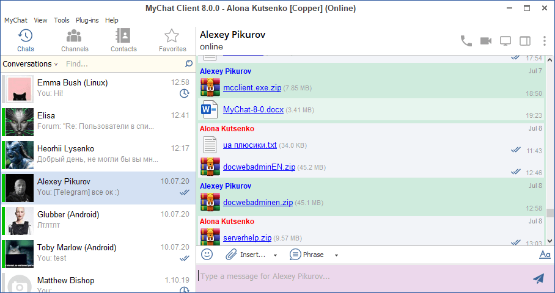The image size is (555, 293).
Task: Click the screen sharing monitor icon
Action: click(x=505, y=41)
